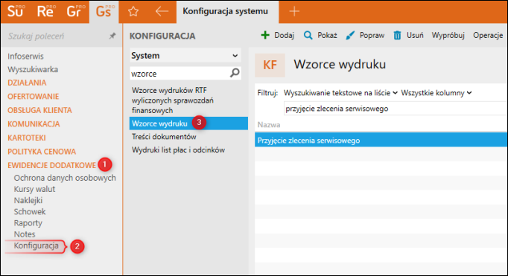Open the Rewizor Re PRO module

tap(45, 11)
